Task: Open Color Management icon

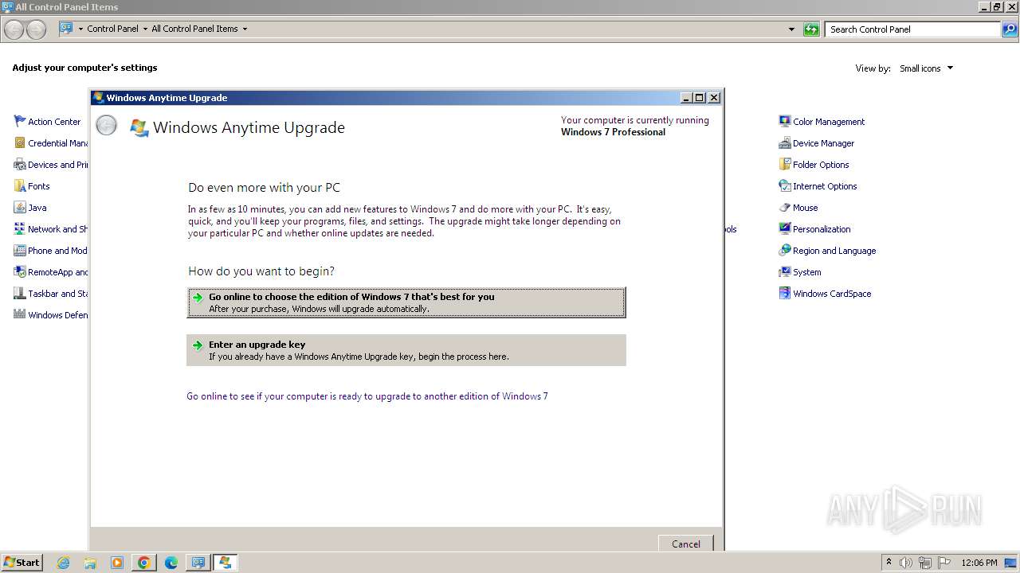Action: (x=785, y=121)
